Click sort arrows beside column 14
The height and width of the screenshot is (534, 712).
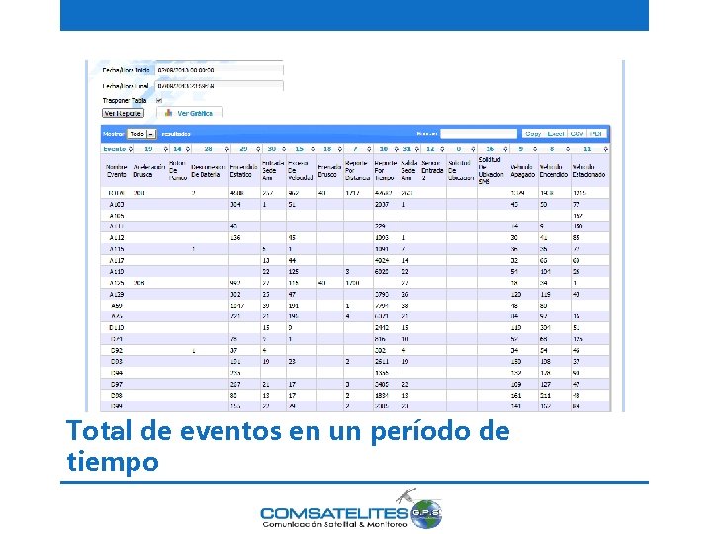[x=188, y=149]
